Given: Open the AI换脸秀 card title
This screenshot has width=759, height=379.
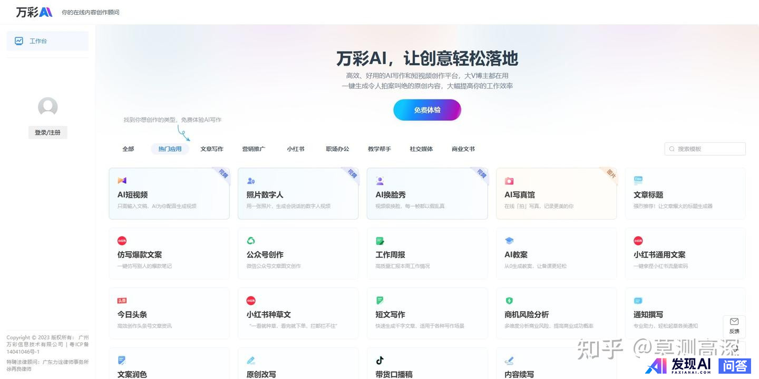Looking at the screenshot, I should (x=391, y=195).
